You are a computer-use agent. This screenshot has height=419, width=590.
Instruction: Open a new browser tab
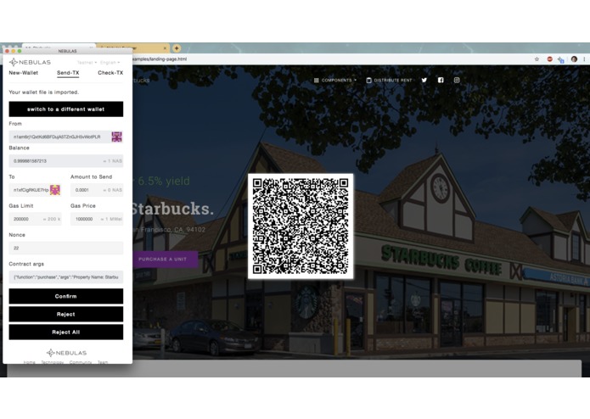tap(177, 48)
